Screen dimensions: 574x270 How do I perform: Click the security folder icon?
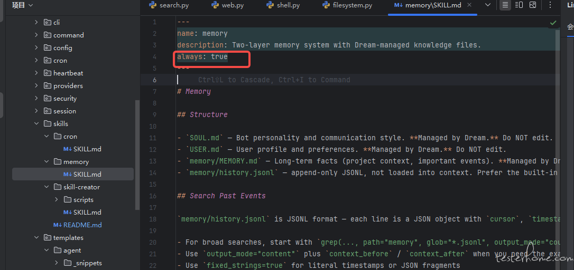pos(47,99)
